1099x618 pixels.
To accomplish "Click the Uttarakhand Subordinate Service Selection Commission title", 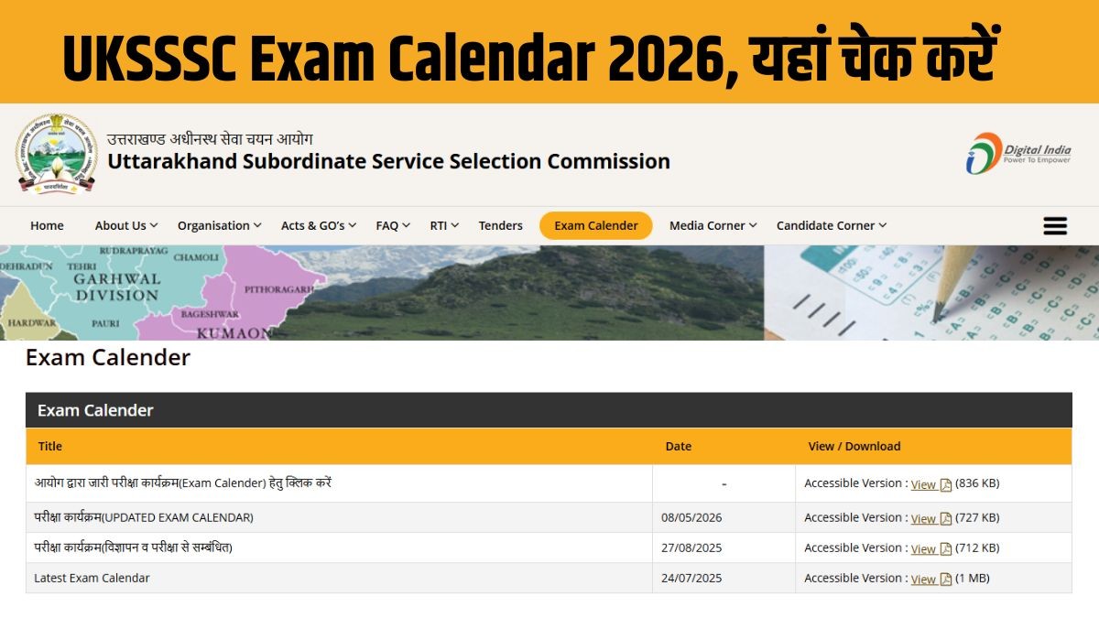I will tap(389, 161).
